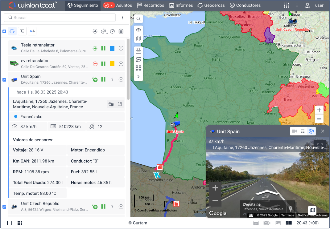Screen dimensions: 330x229
Task: Expand the ev retranslator dropdown arrow
Action: (x=121, y=64)
